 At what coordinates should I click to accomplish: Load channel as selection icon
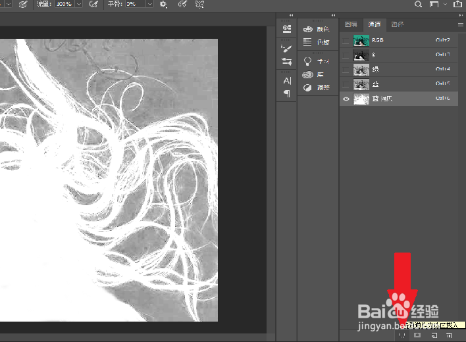(402, 335)
